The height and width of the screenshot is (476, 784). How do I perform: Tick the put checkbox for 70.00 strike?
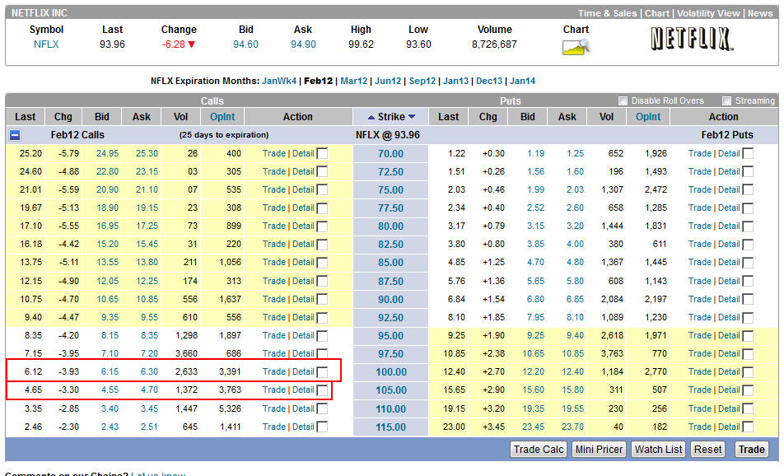click(748, 153)
